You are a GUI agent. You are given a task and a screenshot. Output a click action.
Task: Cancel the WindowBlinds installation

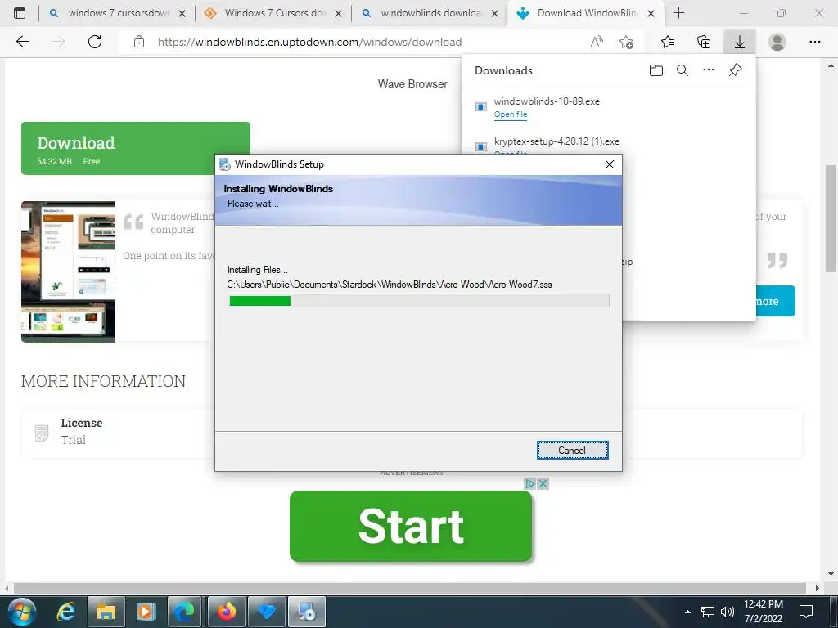[572, 451]
